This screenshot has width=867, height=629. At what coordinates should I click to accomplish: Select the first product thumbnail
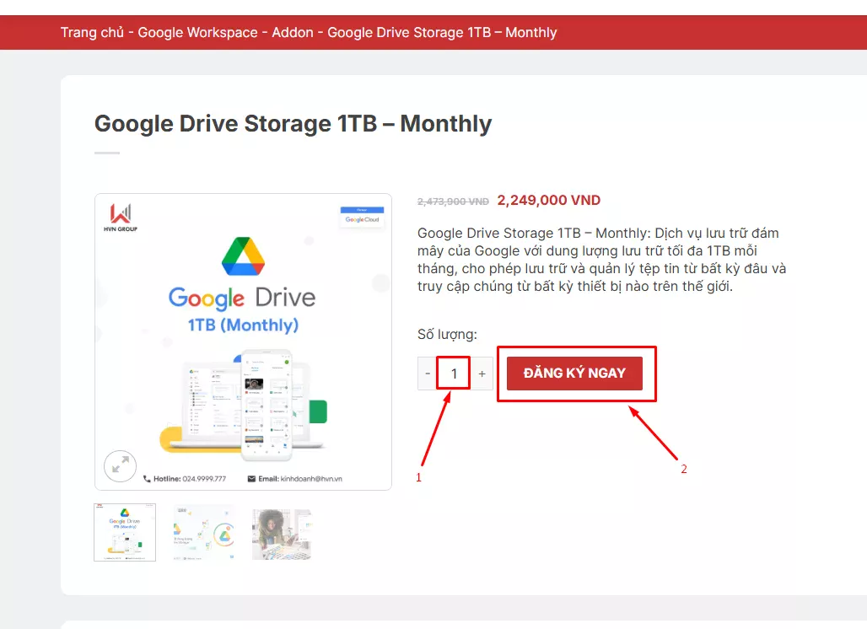125,532
